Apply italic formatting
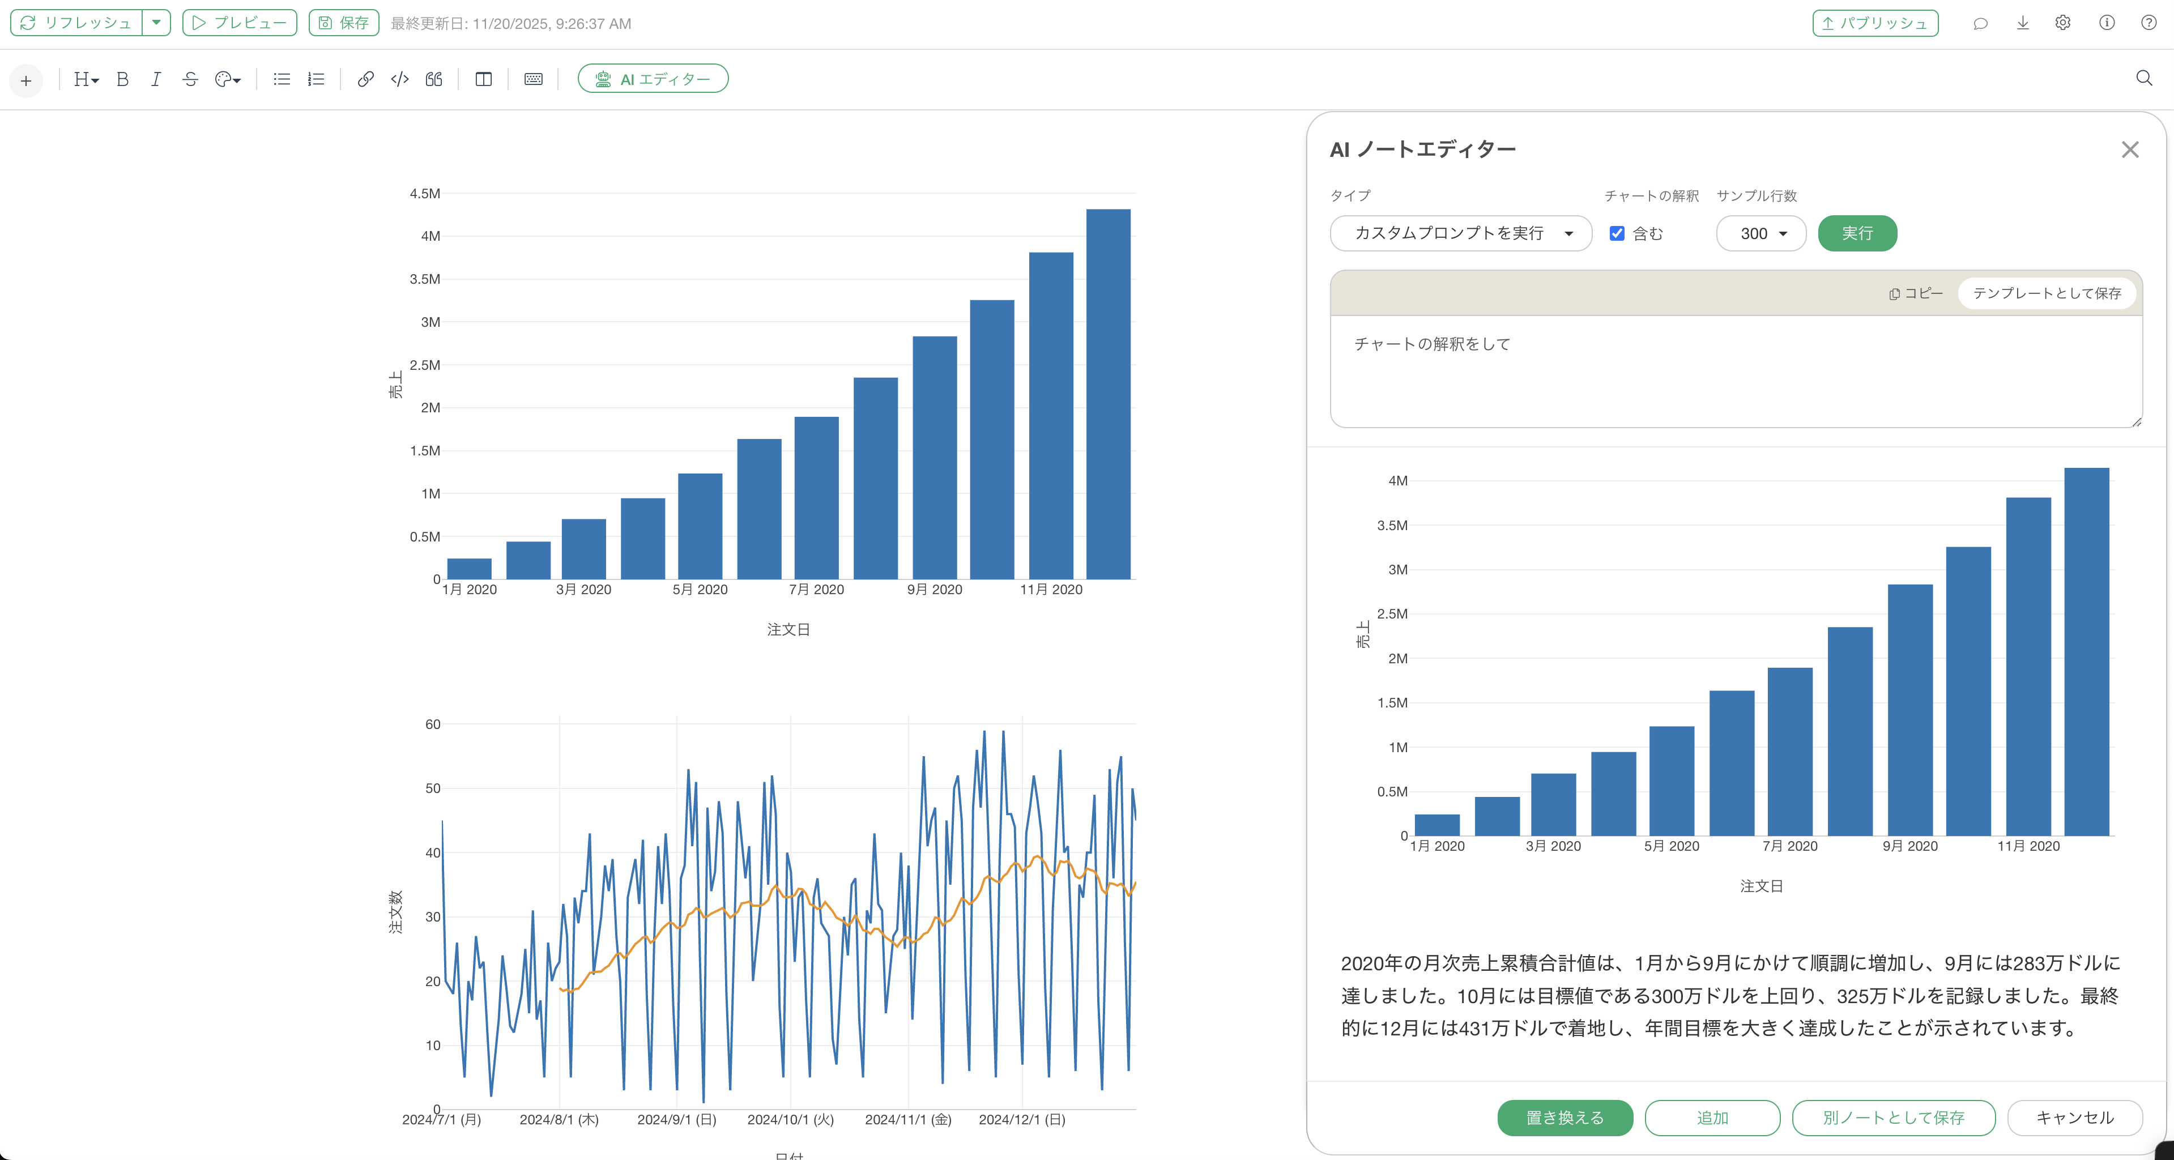2174x1160 pixels. pos(156,79)
